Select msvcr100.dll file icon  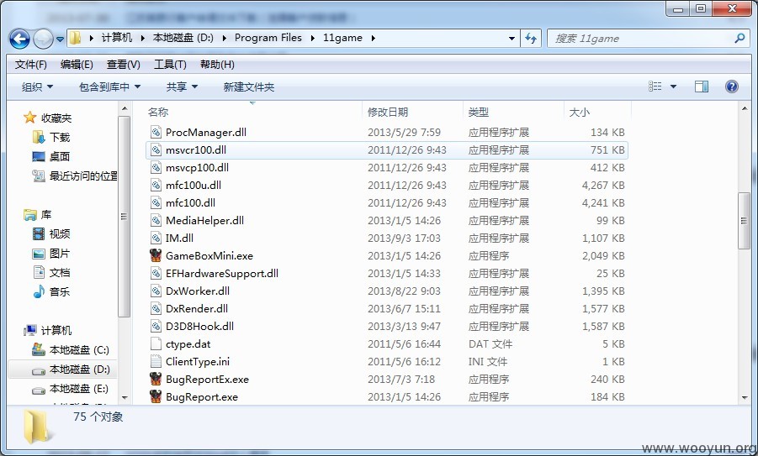156,149
